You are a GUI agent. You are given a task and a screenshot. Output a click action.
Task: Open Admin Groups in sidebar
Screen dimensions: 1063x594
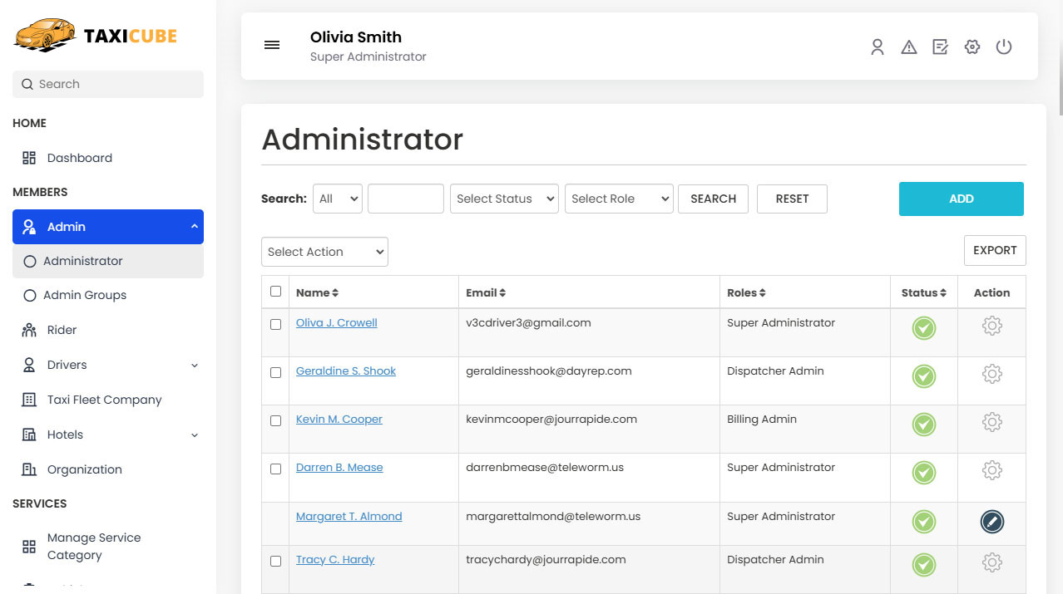click(x=85, y=296)
